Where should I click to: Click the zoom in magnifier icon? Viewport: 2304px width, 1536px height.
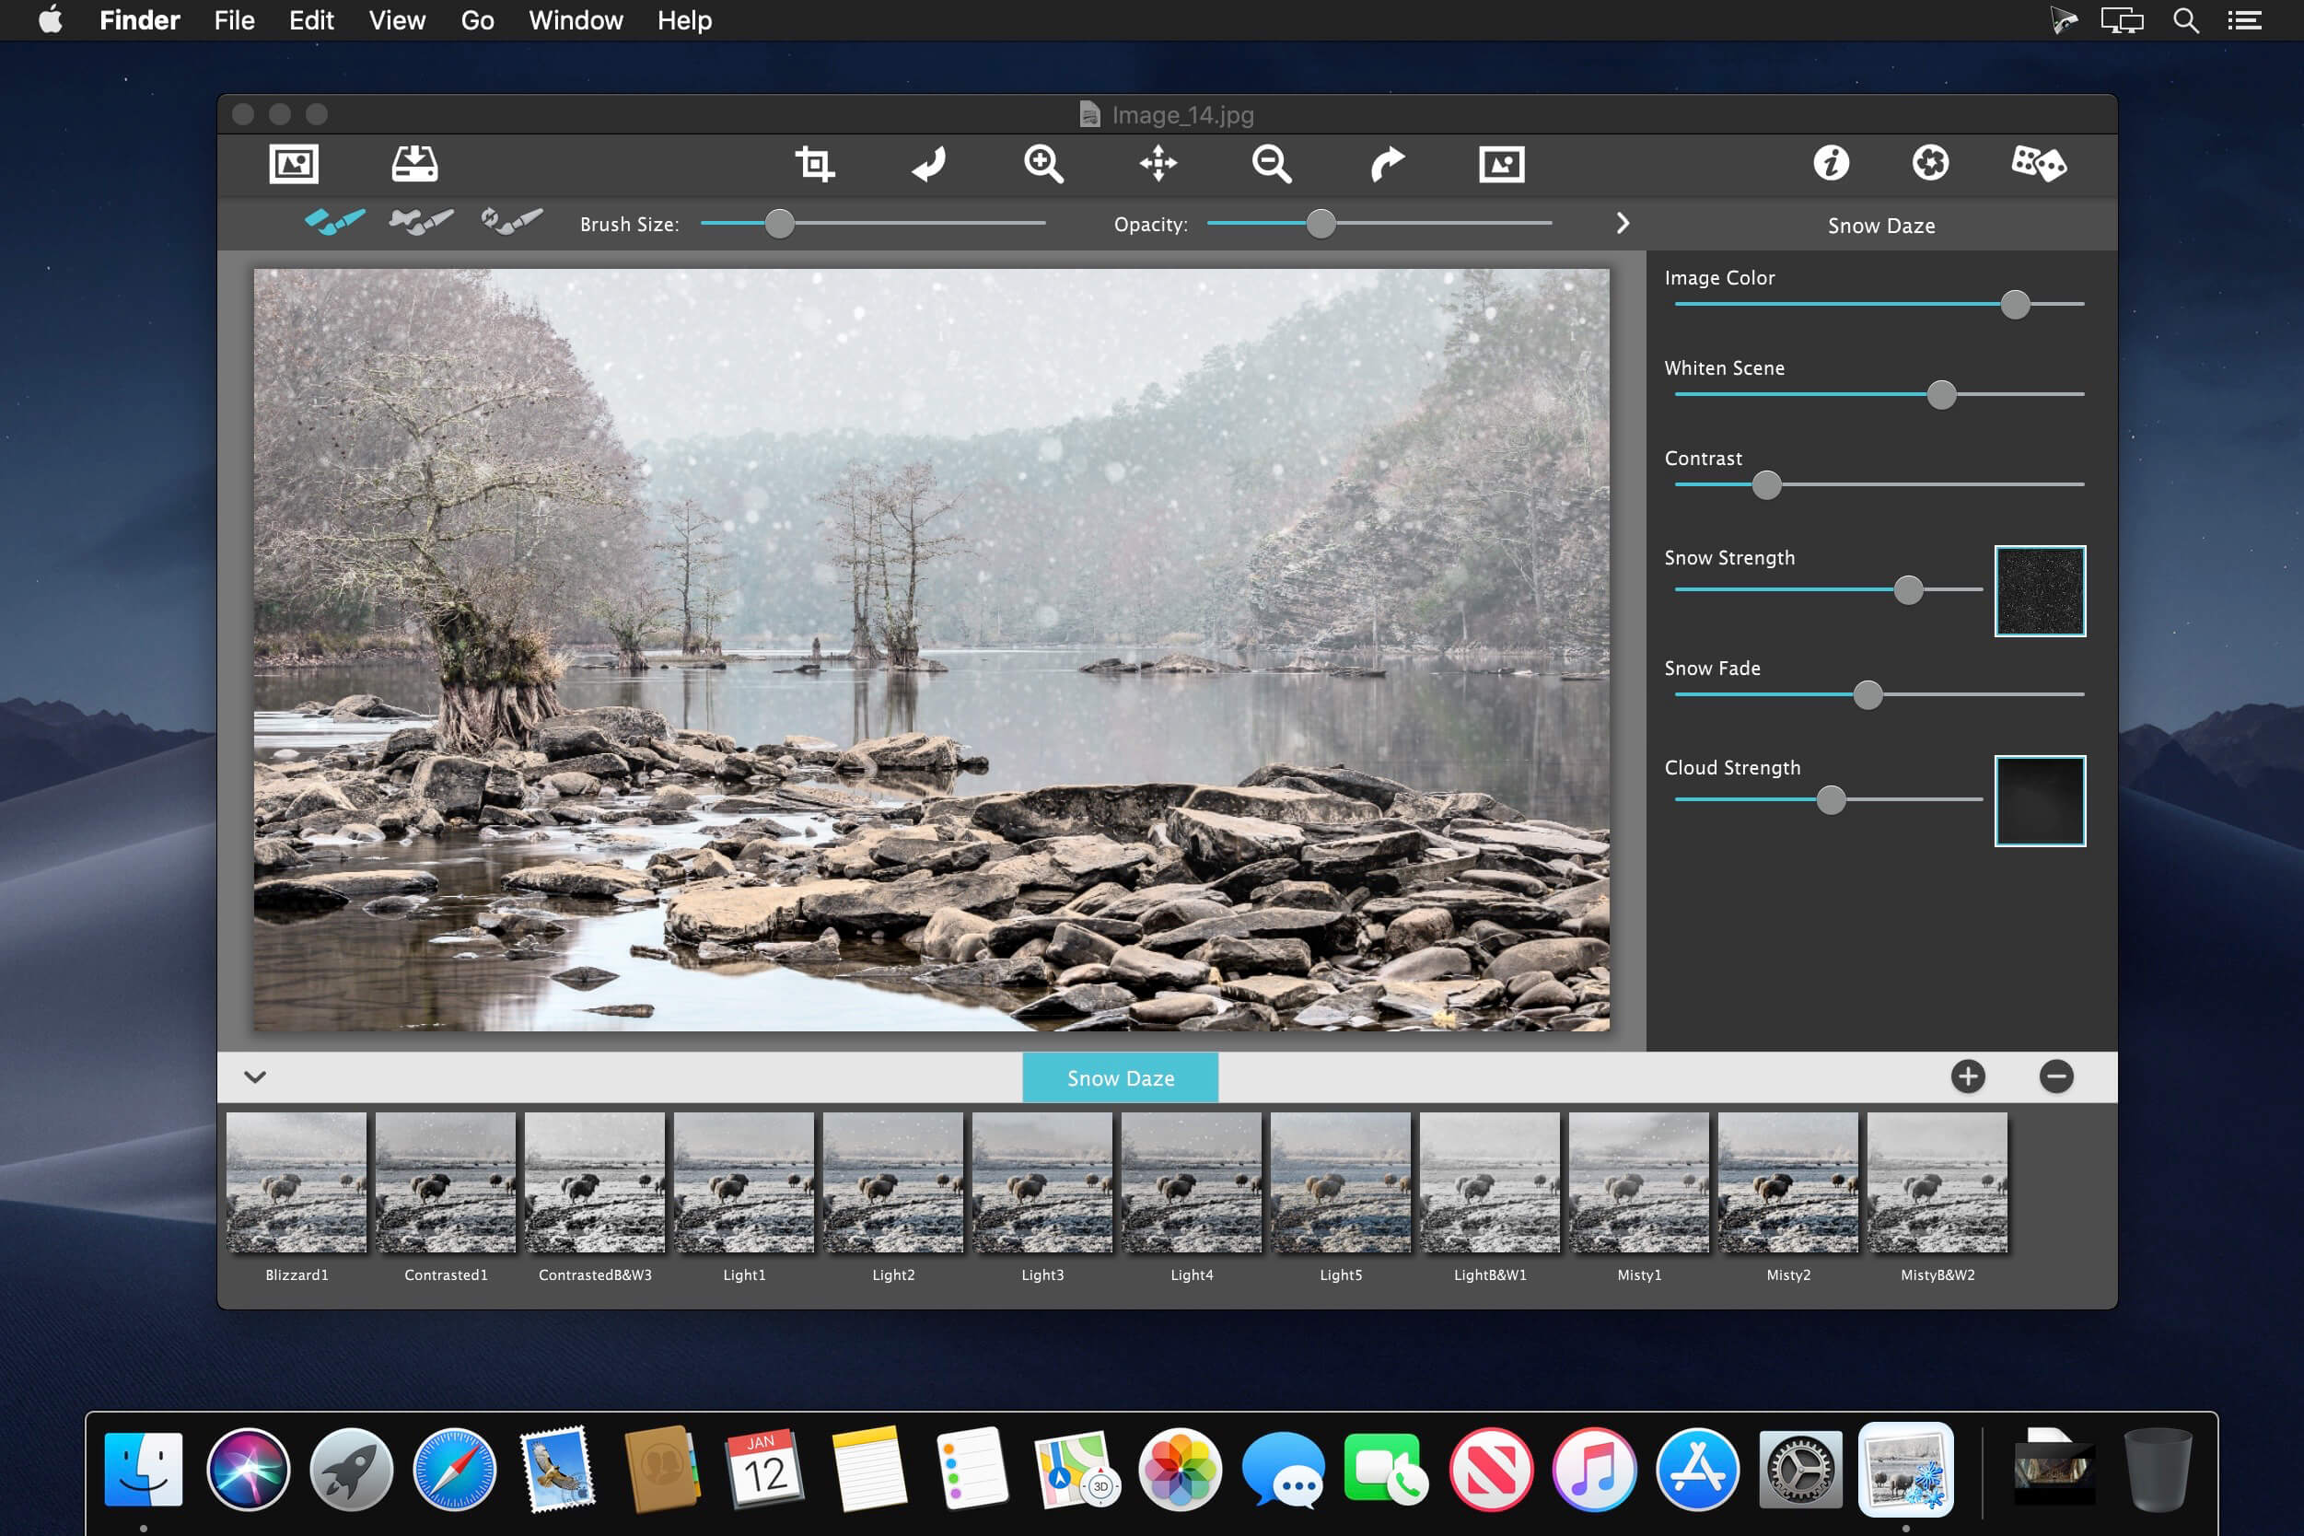[x=1043, y=164]
